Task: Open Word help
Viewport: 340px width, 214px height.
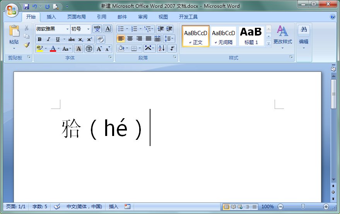Action: coord(332,17)
